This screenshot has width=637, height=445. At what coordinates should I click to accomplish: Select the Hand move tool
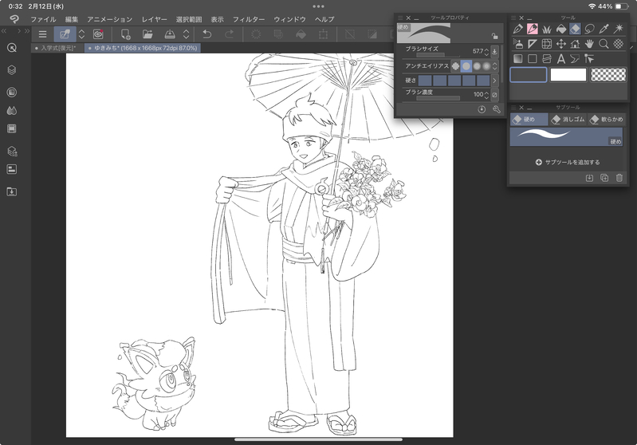pos(589,44)
